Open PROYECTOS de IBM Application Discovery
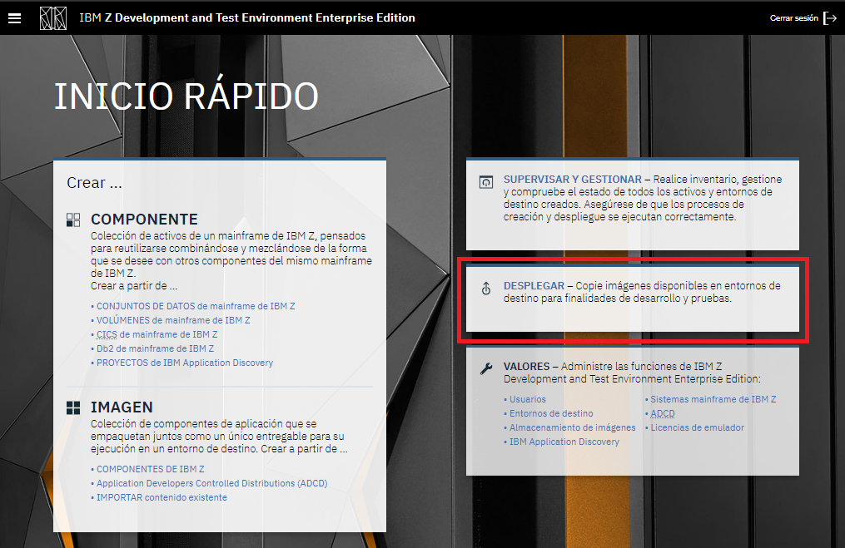 coord(185,363)
